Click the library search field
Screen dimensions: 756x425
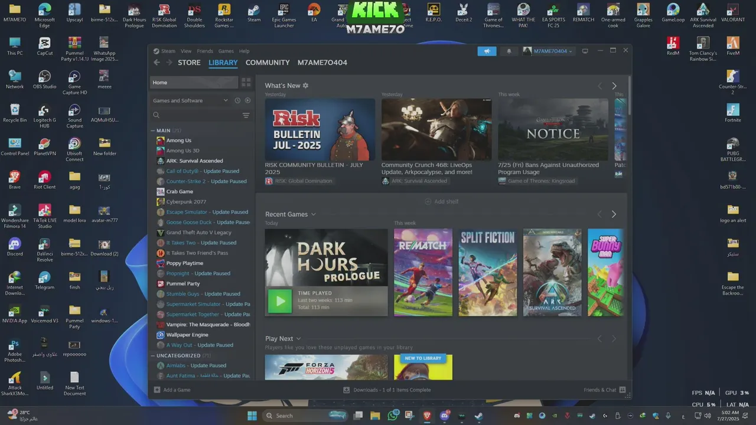point(196,116)
